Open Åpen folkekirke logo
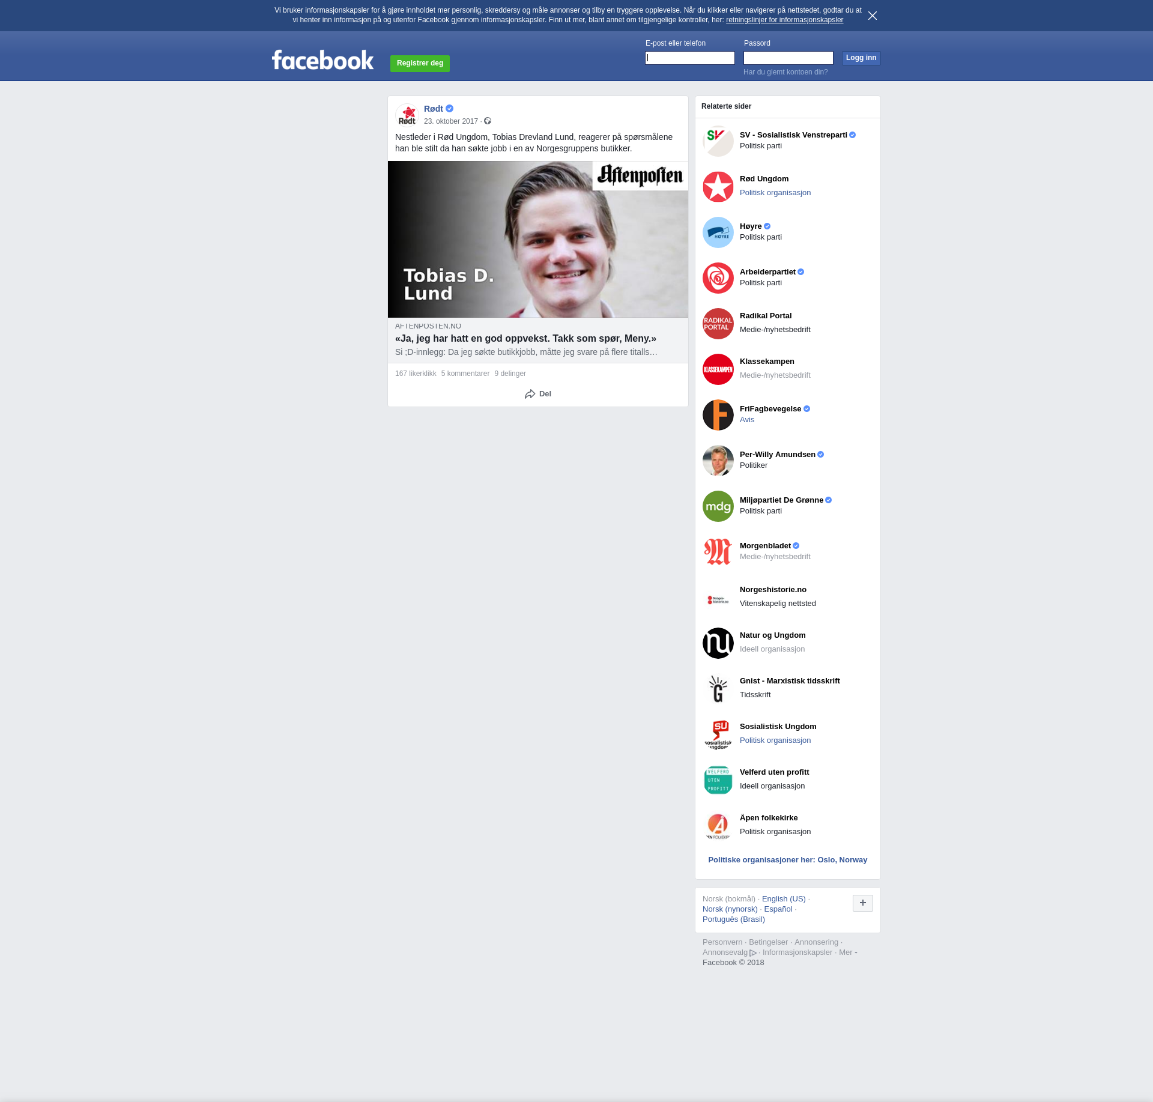This screenshot has width=1153, height=1102. pyautogui.click(x=718, y=826)
